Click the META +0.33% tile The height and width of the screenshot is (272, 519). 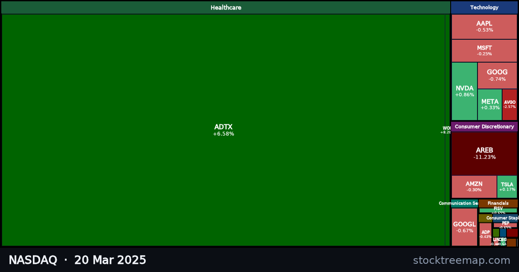pos(490,105)
